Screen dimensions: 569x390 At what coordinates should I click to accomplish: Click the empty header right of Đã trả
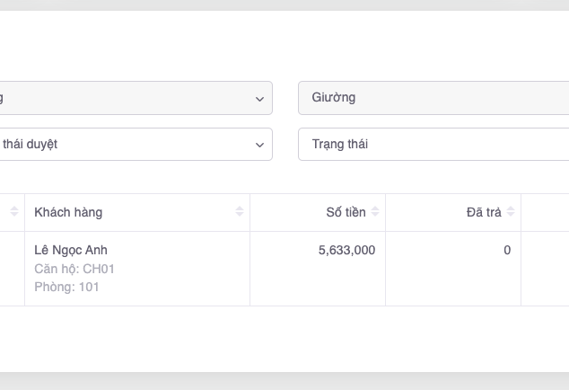pos(545,212)
